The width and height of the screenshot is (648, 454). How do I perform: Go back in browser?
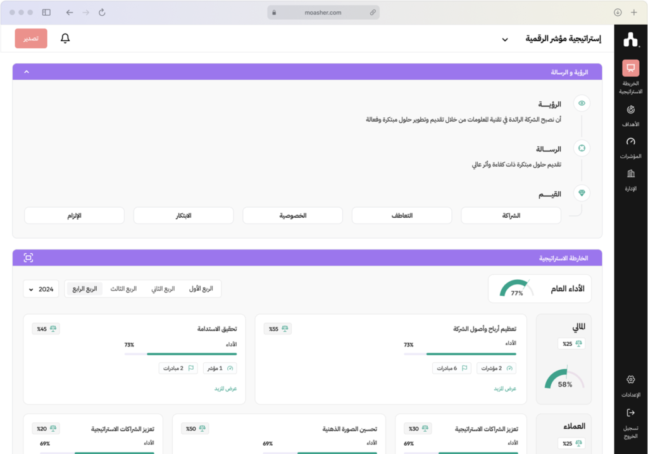point(70,13)
